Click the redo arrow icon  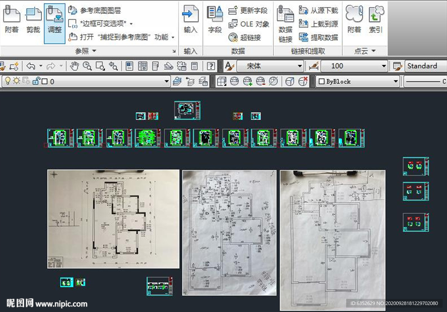(x=51, y=66)
